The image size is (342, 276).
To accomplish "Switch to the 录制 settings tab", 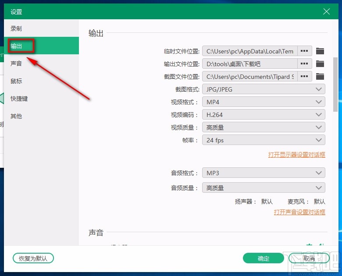I will pyautogui.click(x=42, y=28).
